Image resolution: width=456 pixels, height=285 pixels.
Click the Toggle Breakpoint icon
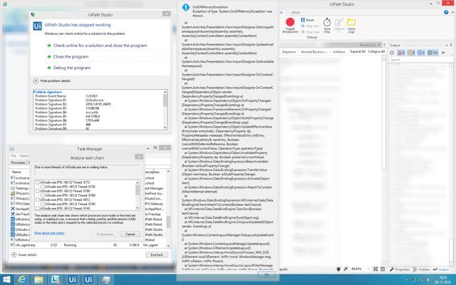click(290, 24)
